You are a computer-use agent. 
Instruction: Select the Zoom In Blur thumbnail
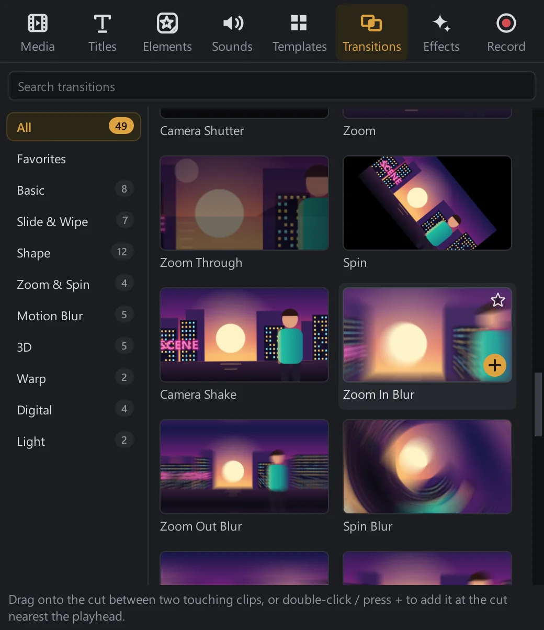(427, 335)
